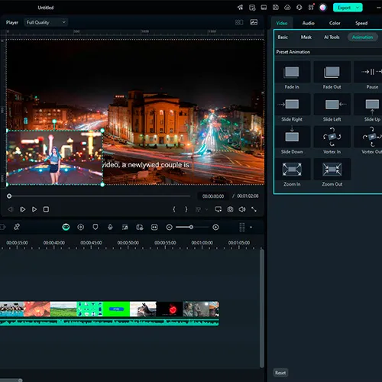The height and width of the screenshot is (382, 382).
Task: Click the Export button
Action: tap(344, 8)
